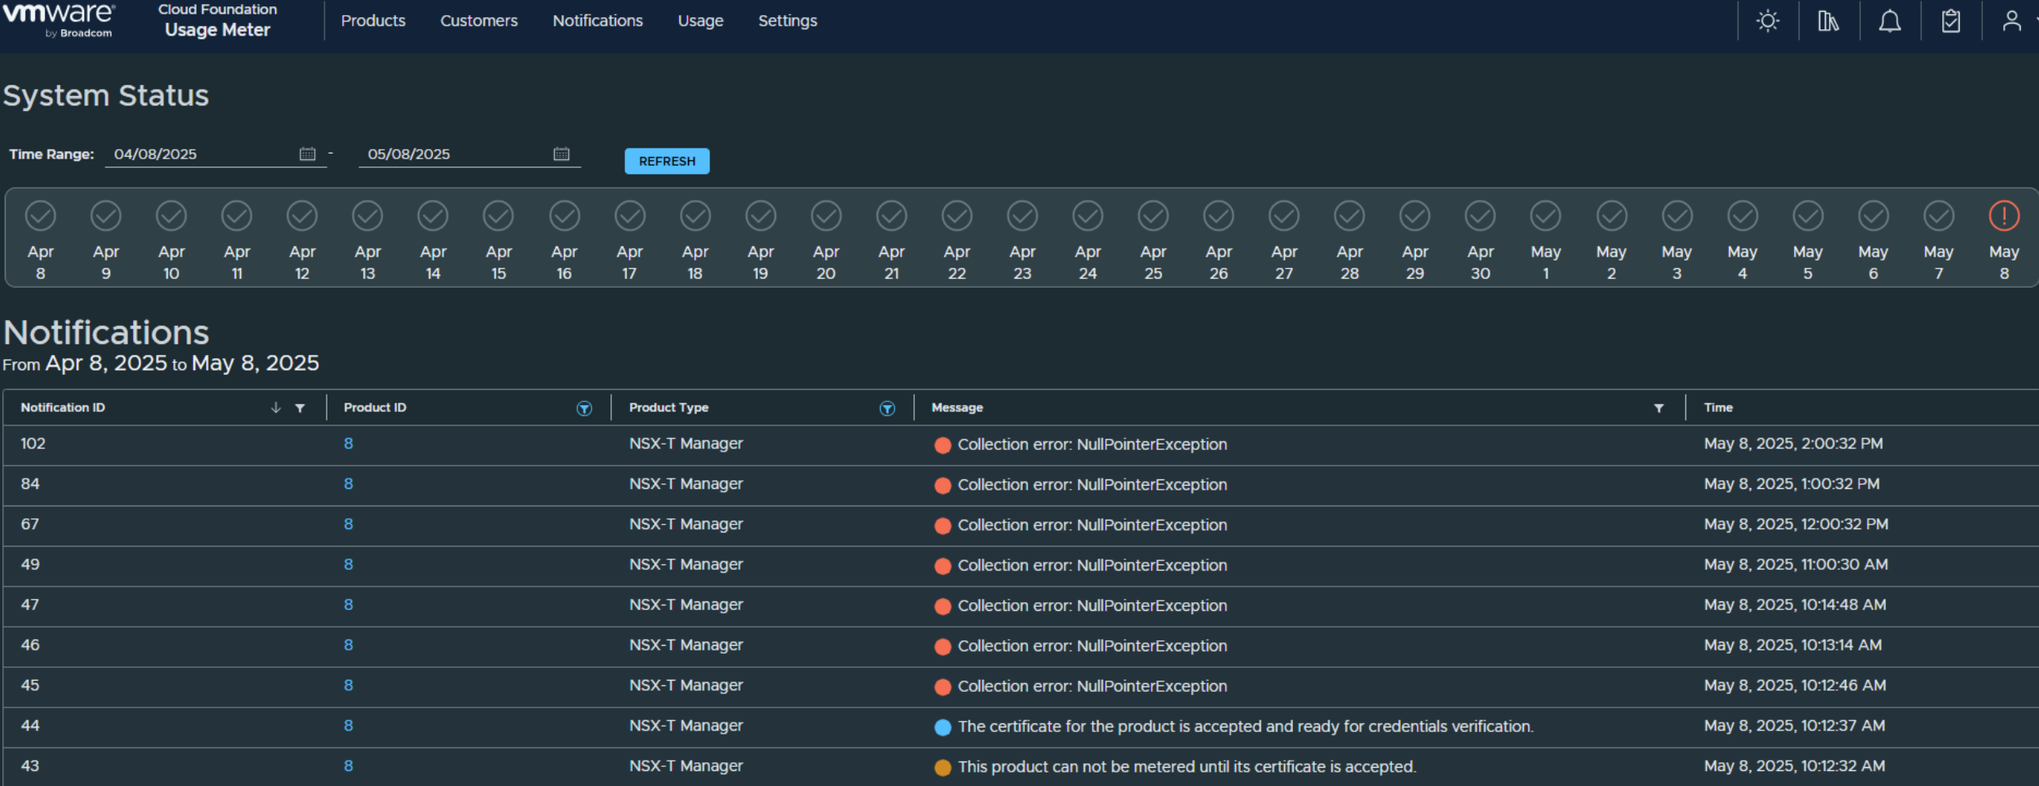Open the end date calendar picker icon

561,154
